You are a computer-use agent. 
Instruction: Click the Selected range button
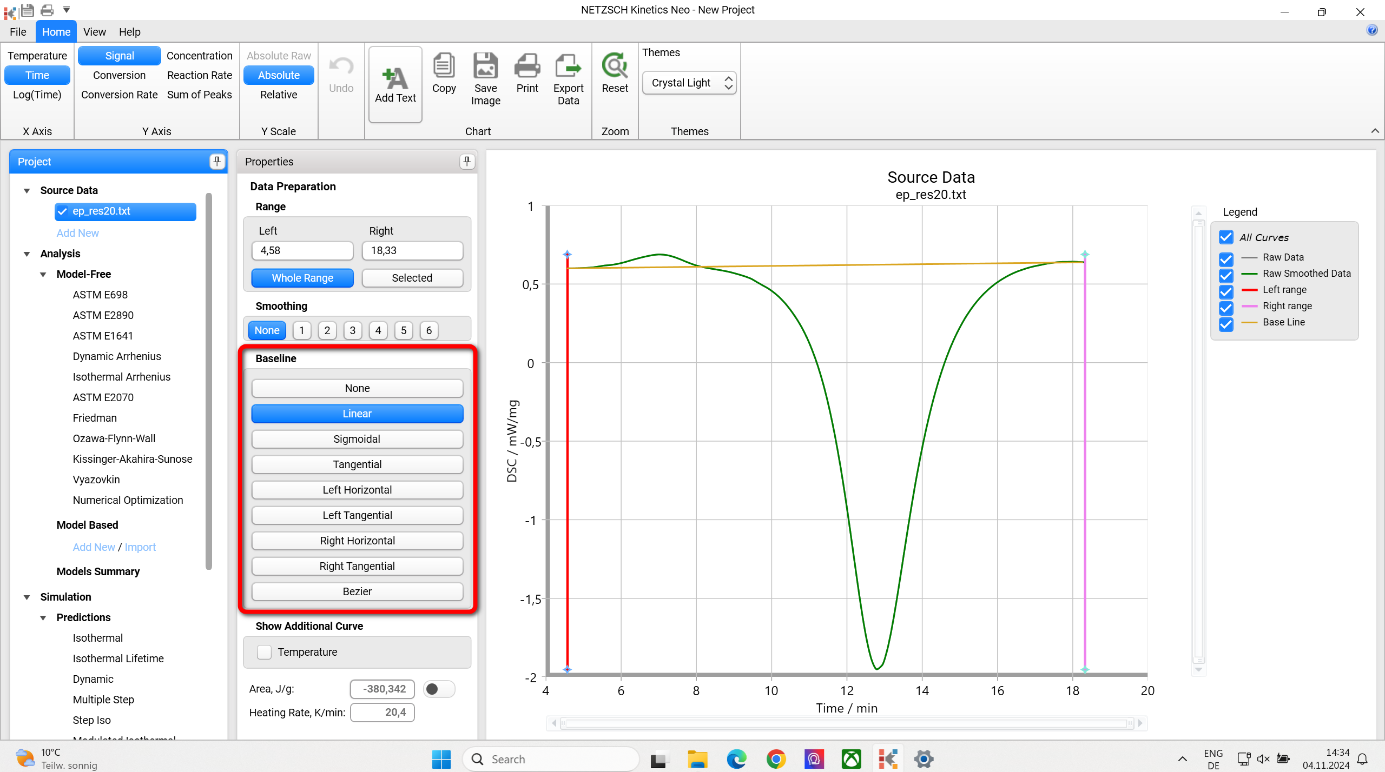[412, 278]
